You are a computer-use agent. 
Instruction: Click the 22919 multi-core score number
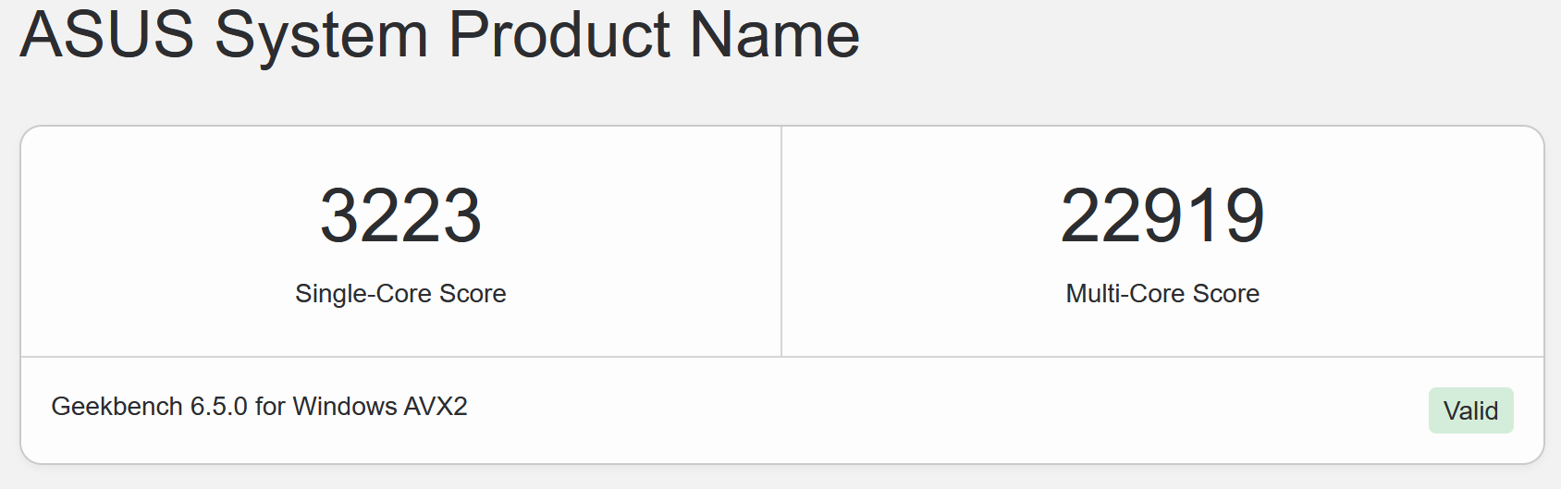pyautogui.click(x=1162, y=216)
